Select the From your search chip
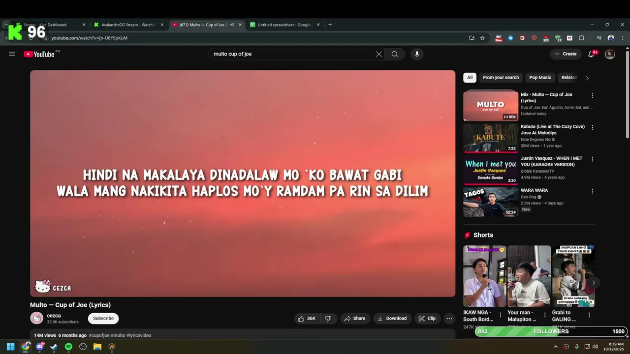This screenshot has width=630, height=354. point(501,78)
